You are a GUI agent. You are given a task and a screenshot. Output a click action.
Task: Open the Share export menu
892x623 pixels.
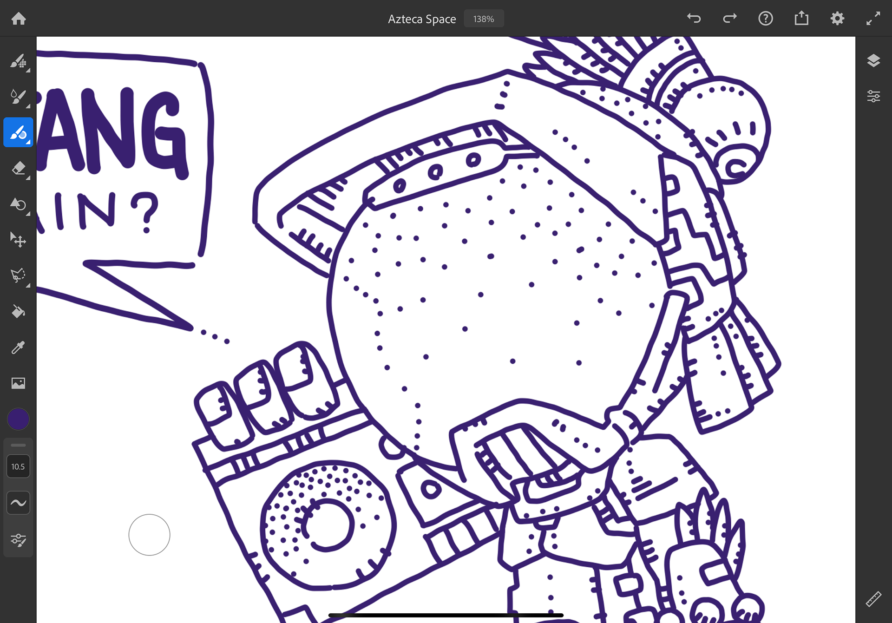[801, 19]
